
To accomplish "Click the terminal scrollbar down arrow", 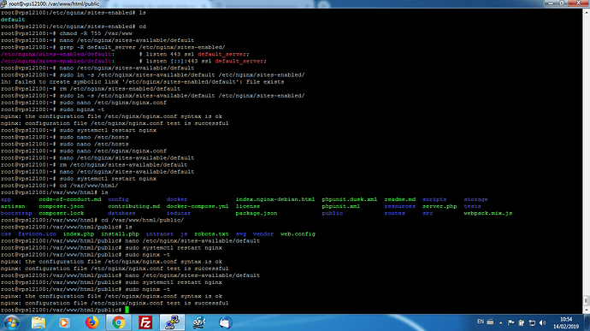I will [x=587, y=310].
